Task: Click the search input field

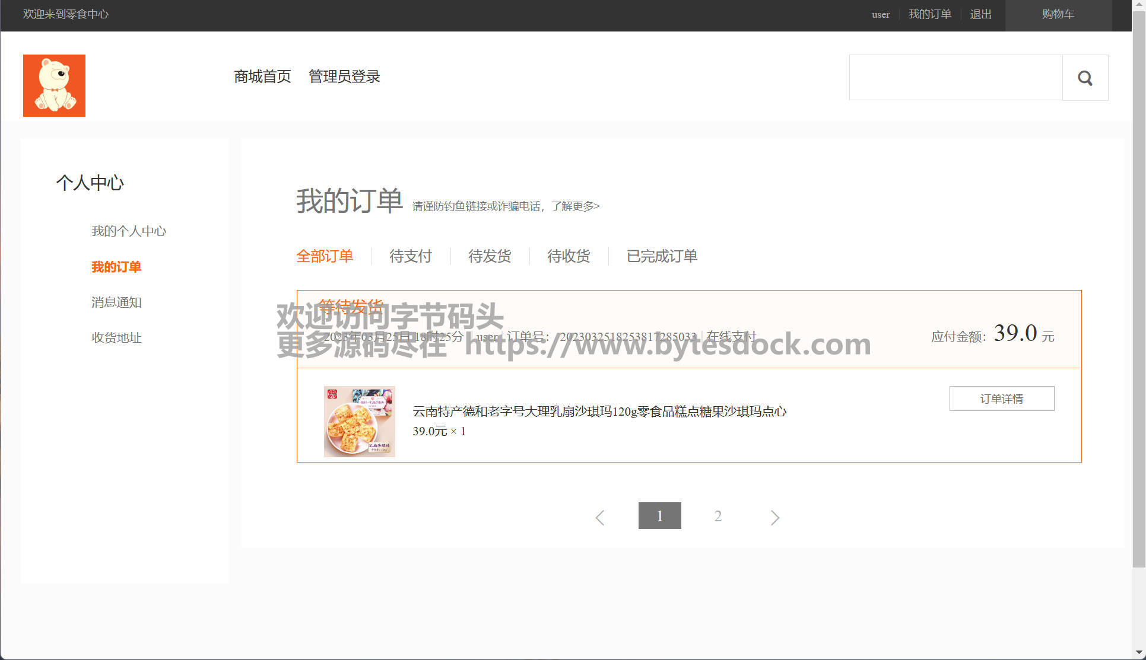Action: pos(955,78)
